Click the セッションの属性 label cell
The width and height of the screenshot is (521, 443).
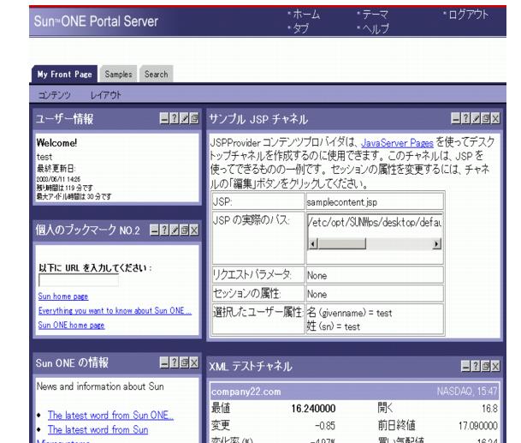pos(258,293)
